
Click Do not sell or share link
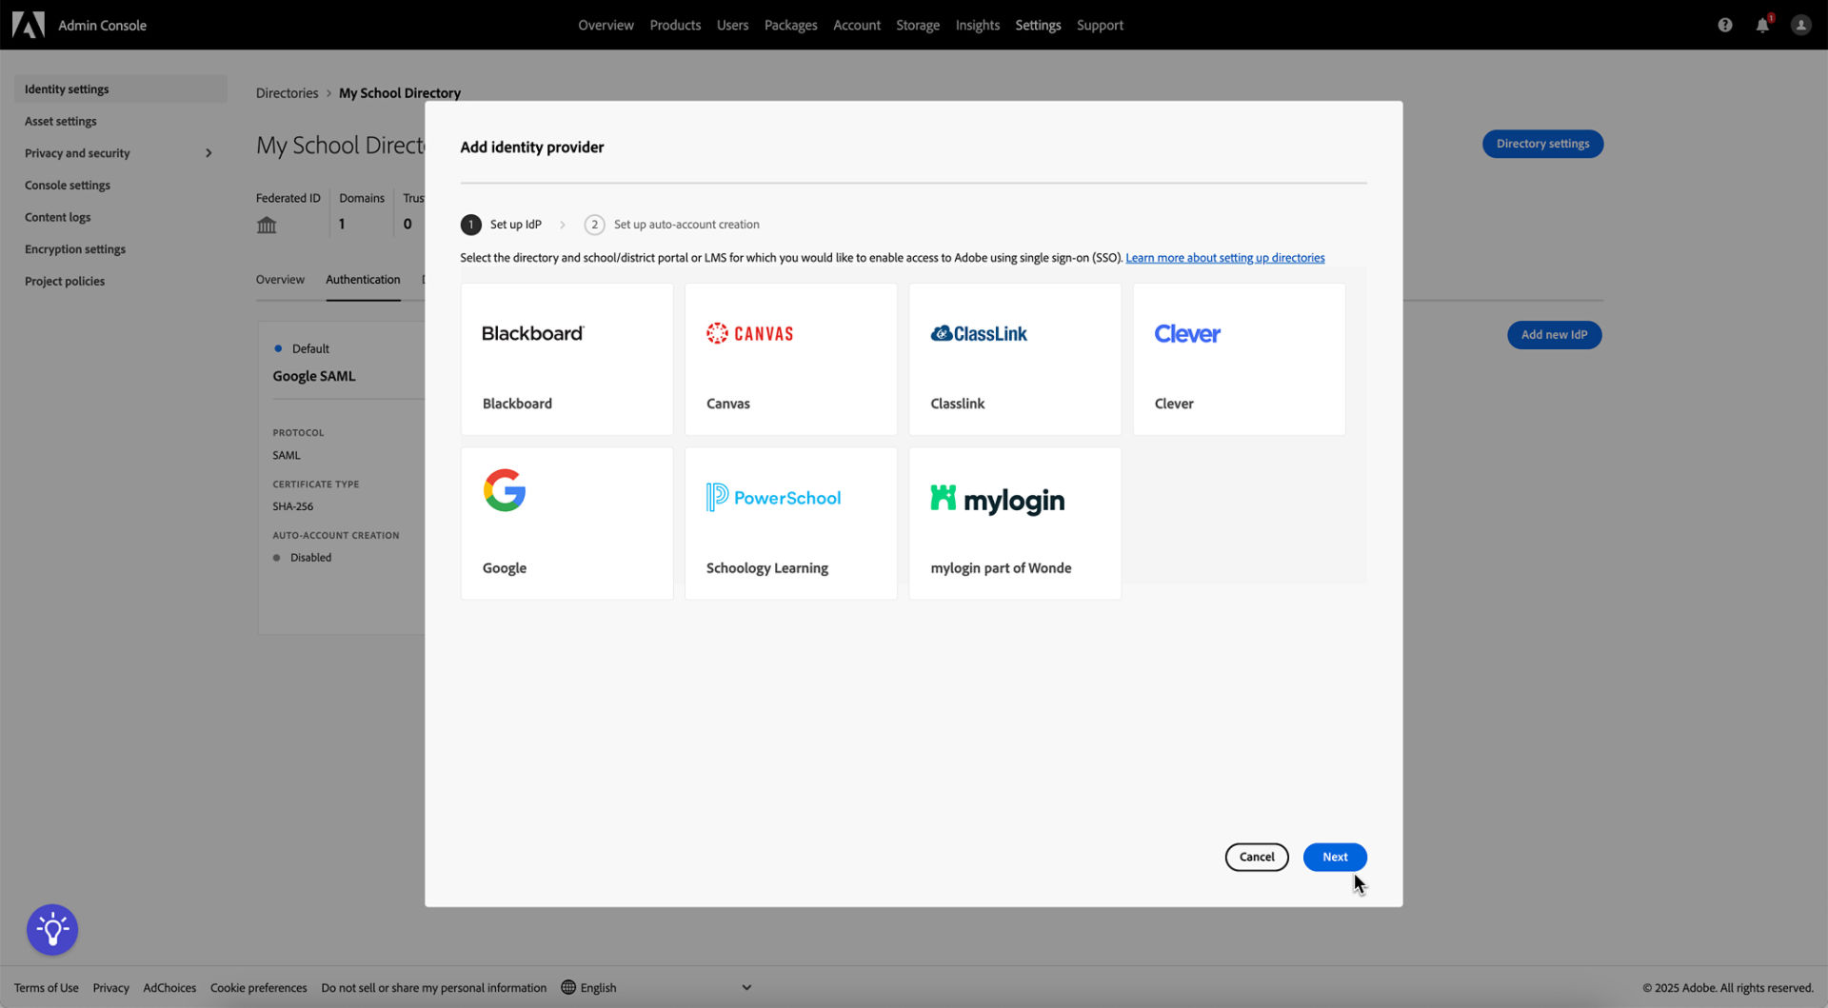coord(434,988)
